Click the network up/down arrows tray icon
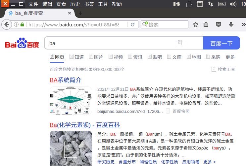The image size is (246, 166). point(210,4)
